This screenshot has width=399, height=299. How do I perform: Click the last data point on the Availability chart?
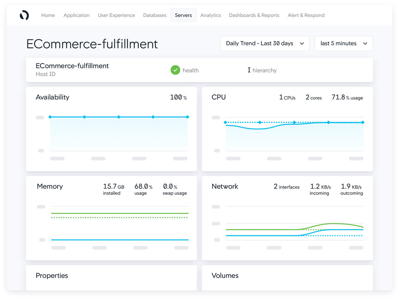[x=187, y=117]
